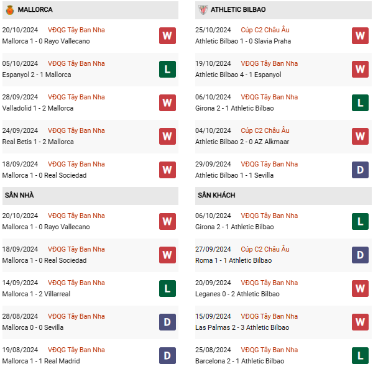Screen dimensions: 373x369
Task: Click L badge for Girona vs Athletic Bilbao on 06/10/2024 in top Athletic Bilbao list
Action: coord(360,102)
